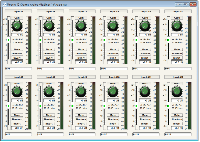Enable Phantom power on Input #3
Image resolution: width=200 pixels, height=142 pixels.
[81, 54]
